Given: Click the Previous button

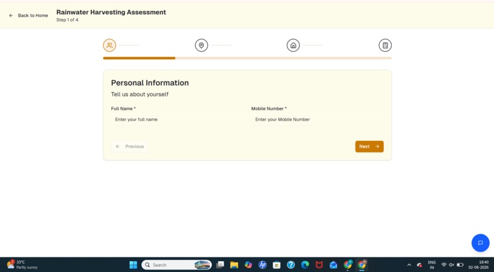Looking at the screenshot, I should click(x=129, y=146).
